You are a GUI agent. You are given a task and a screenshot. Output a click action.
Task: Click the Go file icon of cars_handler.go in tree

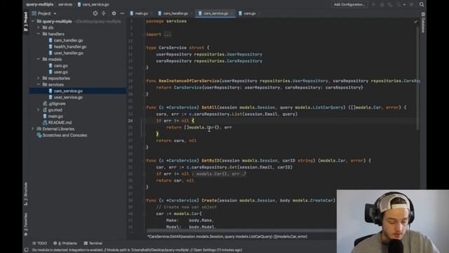pos(51,41)
